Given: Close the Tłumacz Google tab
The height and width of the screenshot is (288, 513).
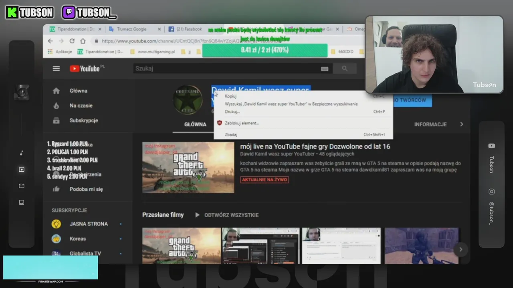Looking at the screenshot, I should [159, 29].
